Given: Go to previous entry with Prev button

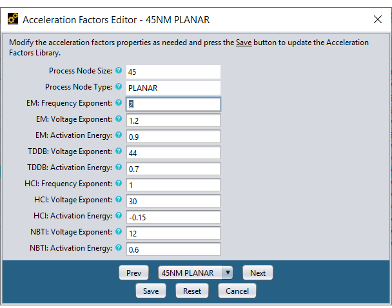Looking at the screenshot, I should 133,273.
